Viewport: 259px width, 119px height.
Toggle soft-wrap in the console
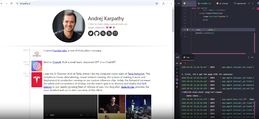pyautogui.click(x=177, y=76)
